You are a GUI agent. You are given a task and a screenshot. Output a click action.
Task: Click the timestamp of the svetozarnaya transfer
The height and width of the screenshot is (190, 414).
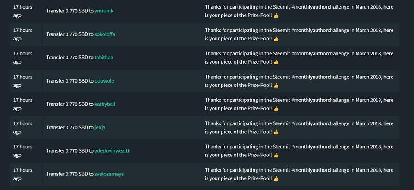pyautogui.click(x=23, y=174)
